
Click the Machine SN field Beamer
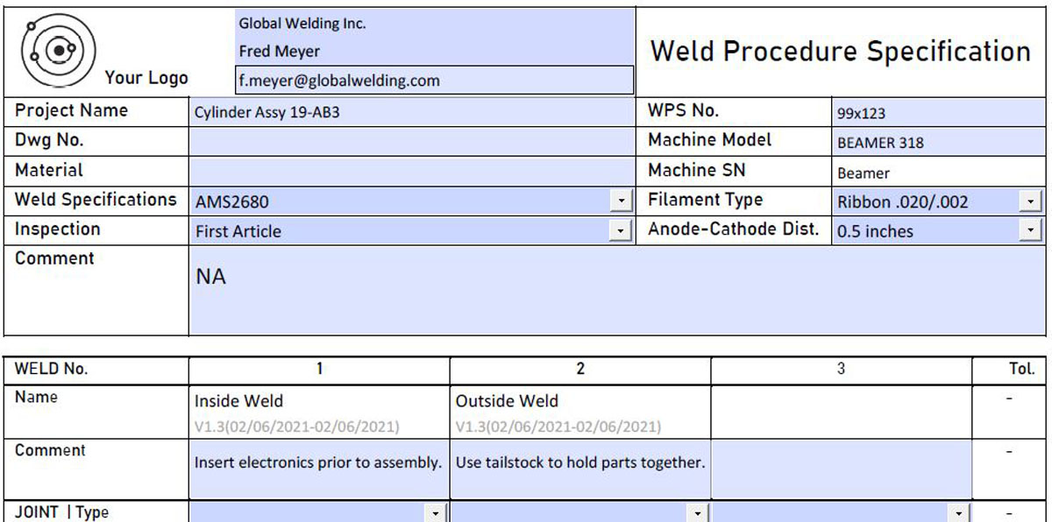(x=938, y=173)
